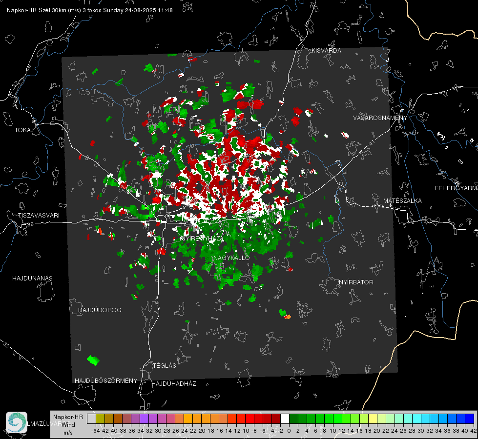Click road number 41 near Vásárosnamény
The height and width of the screenshot is (439, 478).
pos(371,143)
